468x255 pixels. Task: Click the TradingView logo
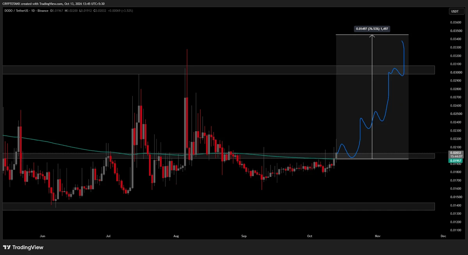tap(23, 247)
